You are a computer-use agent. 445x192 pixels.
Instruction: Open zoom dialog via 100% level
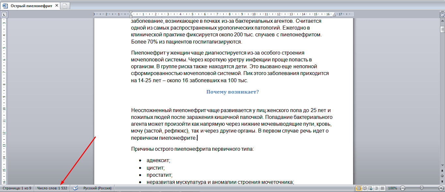click(393, 188)
